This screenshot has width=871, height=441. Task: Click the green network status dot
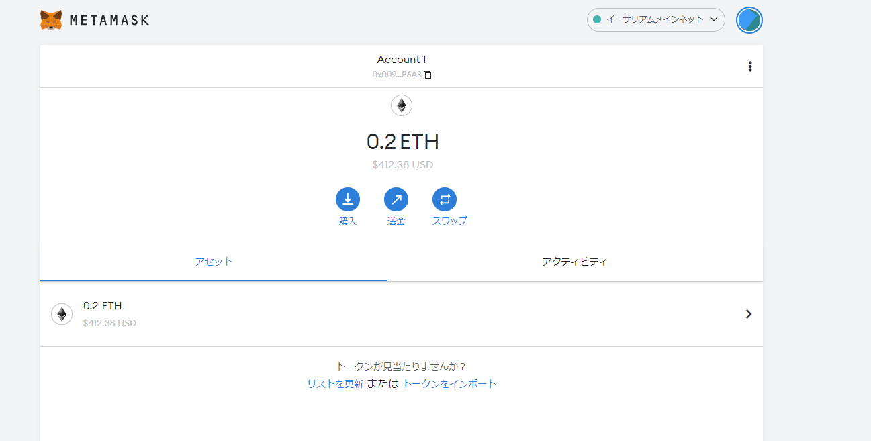(597, 19)
